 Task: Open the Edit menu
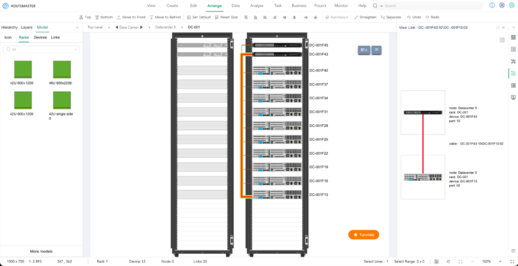click(x=194, y=5)
